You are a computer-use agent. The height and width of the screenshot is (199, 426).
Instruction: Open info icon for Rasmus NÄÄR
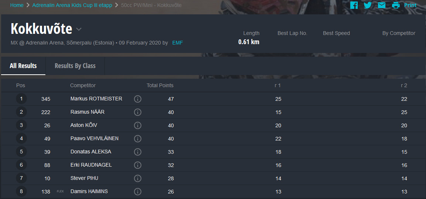(138, 112)
